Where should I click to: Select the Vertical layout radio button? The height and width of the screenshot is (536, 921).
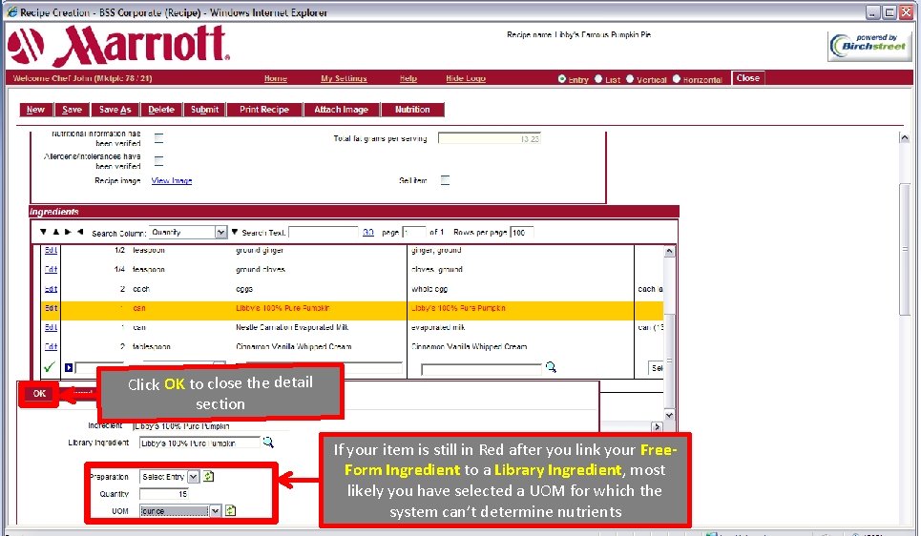click(630, 78)
